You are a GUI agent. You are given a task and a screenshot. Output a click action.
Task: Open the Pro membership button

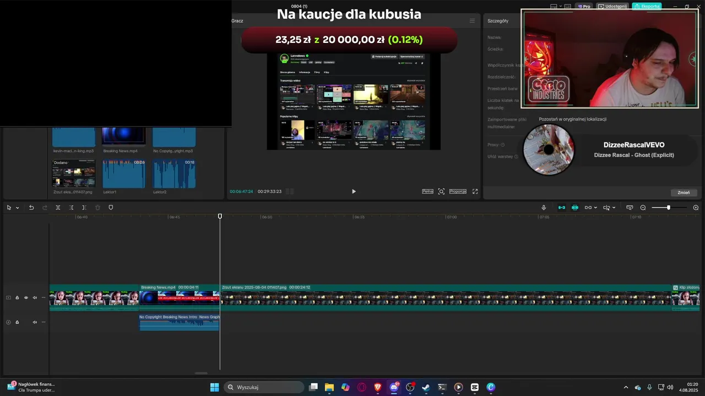[584, 7]
